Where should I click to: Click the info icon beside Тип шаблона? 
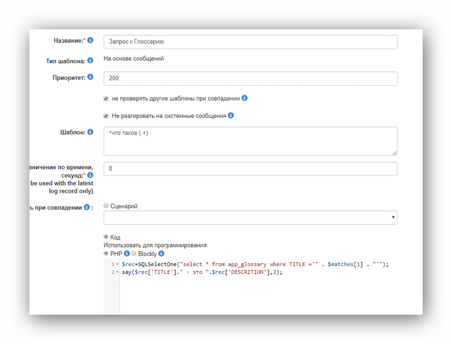tap(90, 60)
